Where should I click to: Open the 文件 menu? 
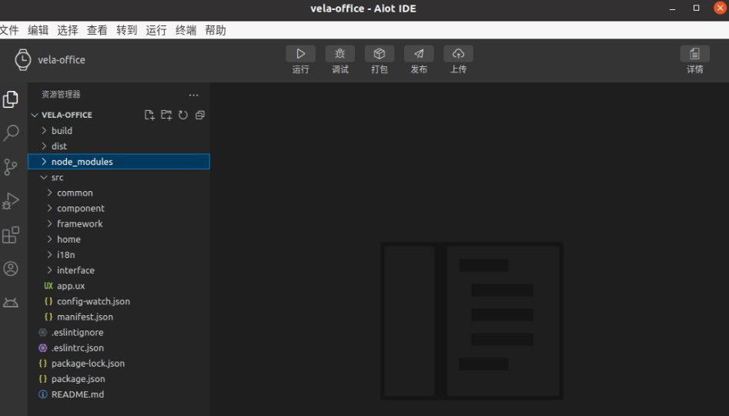point(8,30)
